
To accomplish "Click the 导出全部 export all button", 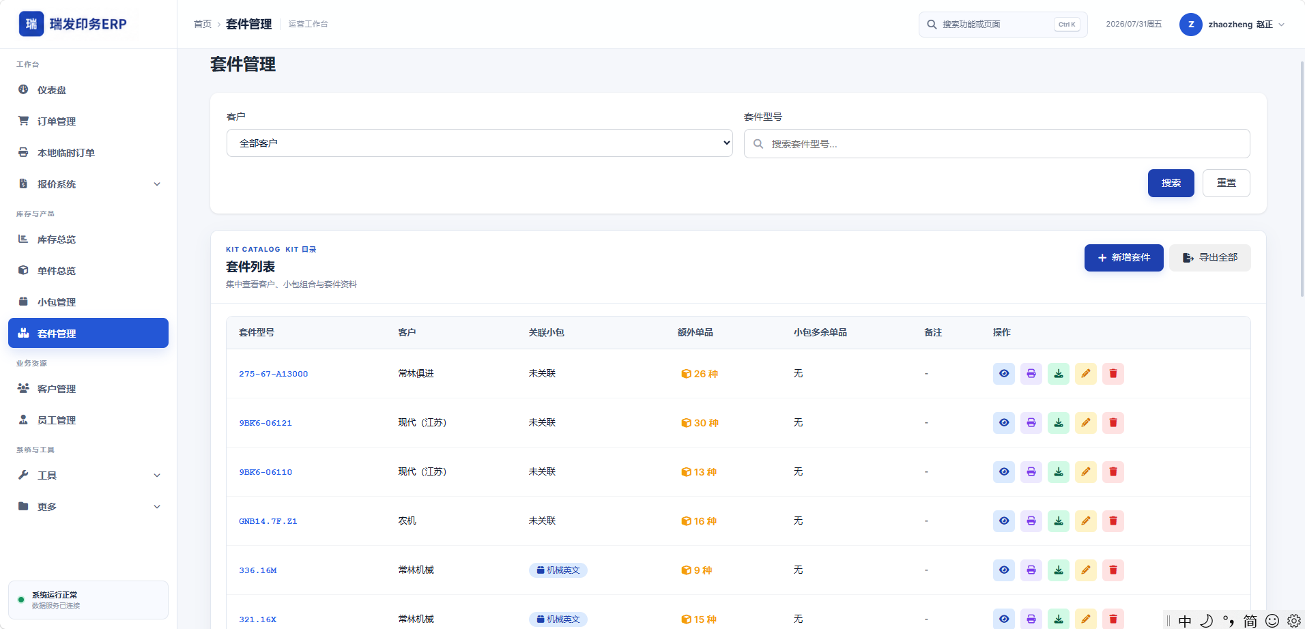I will click(1210, 258).
